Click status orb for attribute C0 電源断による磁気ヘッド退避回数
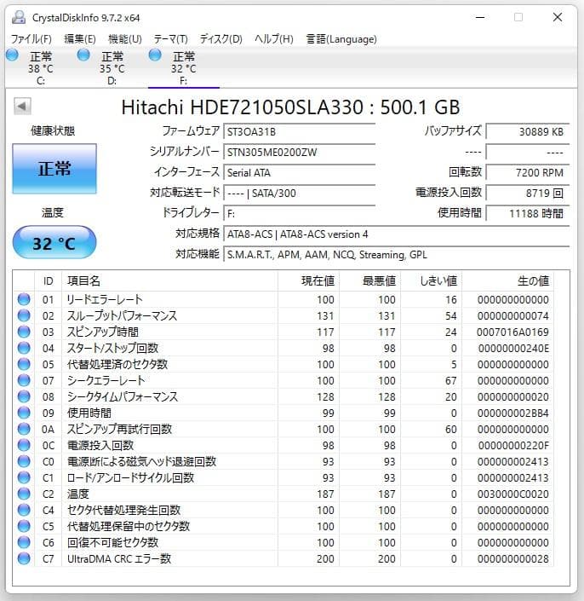Image resolution: width=584 pixels, height=601 pixels. pos(24,461)
